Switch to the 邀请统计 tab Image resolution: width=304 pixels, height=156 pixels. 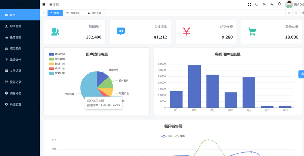tap(74, 13)
